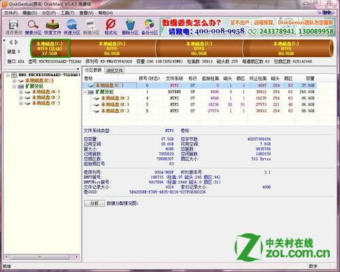Close the disk bar with its small x
This screenshot has width=340, height=272.
tap(4, 41)
